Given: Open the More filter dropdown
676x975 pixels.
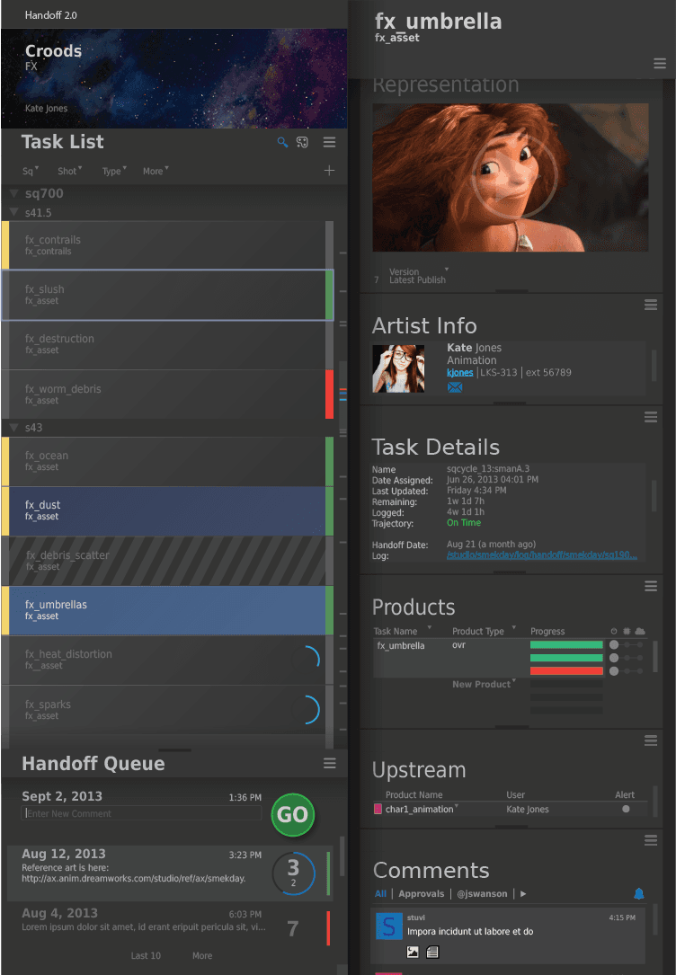Looking at the screenshot, I should pyautogui.click(x=156, y=171).
